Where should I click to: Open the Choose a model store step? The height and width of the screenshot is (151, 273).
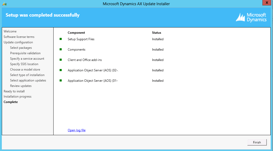pyautogui.click(x=25, y=69)
